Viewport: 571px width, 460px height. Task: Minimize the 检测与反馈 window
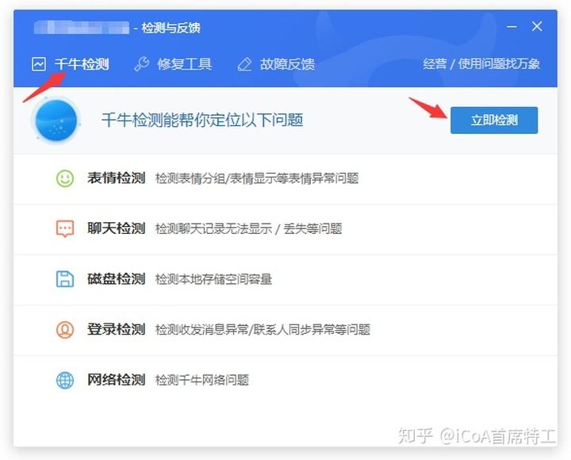512,27
